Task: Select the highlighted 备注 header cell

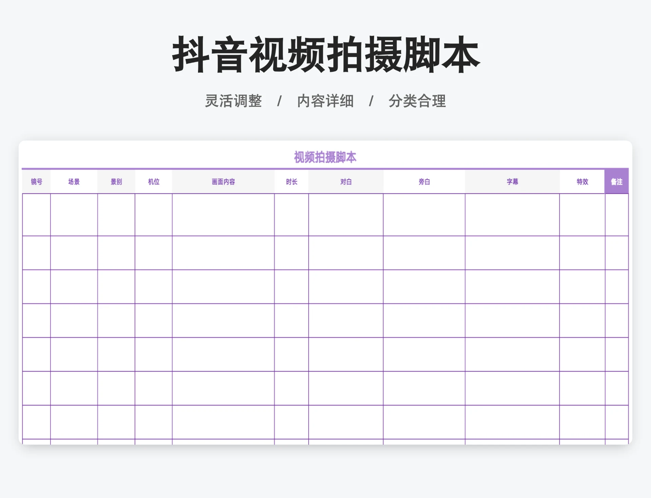Action: click(617, 182)
